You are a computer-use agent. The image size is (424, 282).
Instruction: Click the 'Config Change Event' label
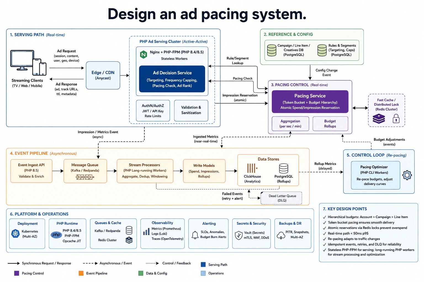[327, 72]
